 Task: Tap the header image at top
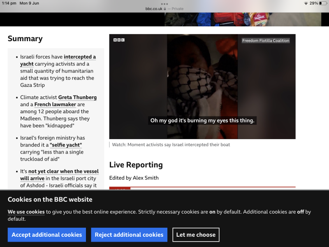coord(243,19)
